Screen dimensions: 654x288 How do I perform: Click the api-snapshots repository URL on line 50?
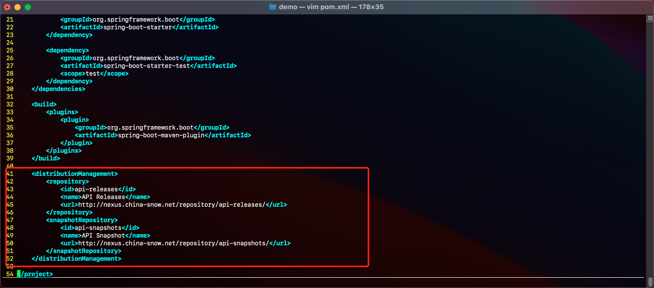175,243
